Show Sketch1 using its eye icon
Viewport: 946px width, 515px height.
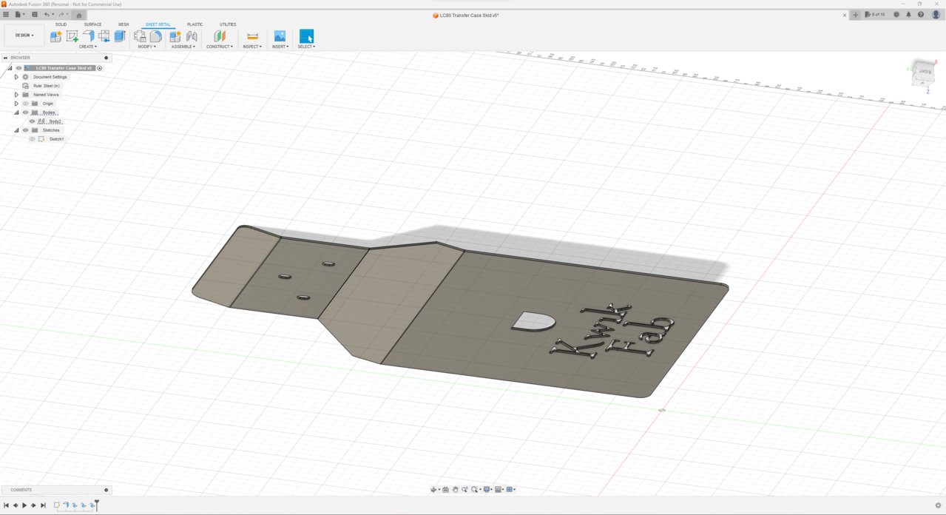(32, 139)
